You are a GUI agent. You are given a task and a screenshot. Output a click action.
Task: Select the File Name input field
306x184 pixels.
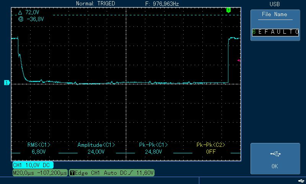(275, 32)
